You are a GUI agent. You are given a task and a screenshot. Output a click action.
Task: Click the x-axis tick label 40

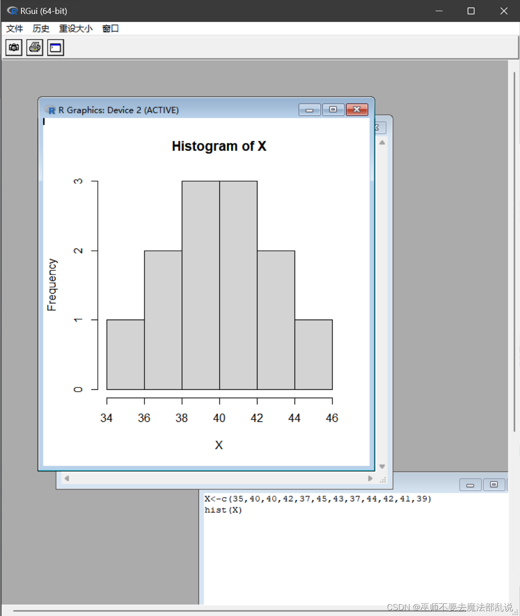(219, 418)
